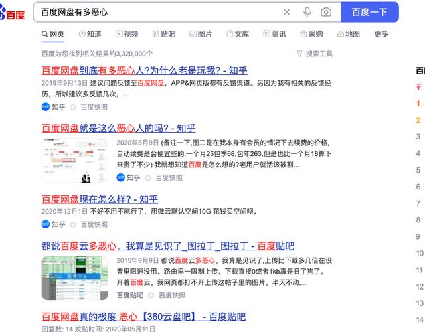Switch to the 文库 tab

(238, 34)
